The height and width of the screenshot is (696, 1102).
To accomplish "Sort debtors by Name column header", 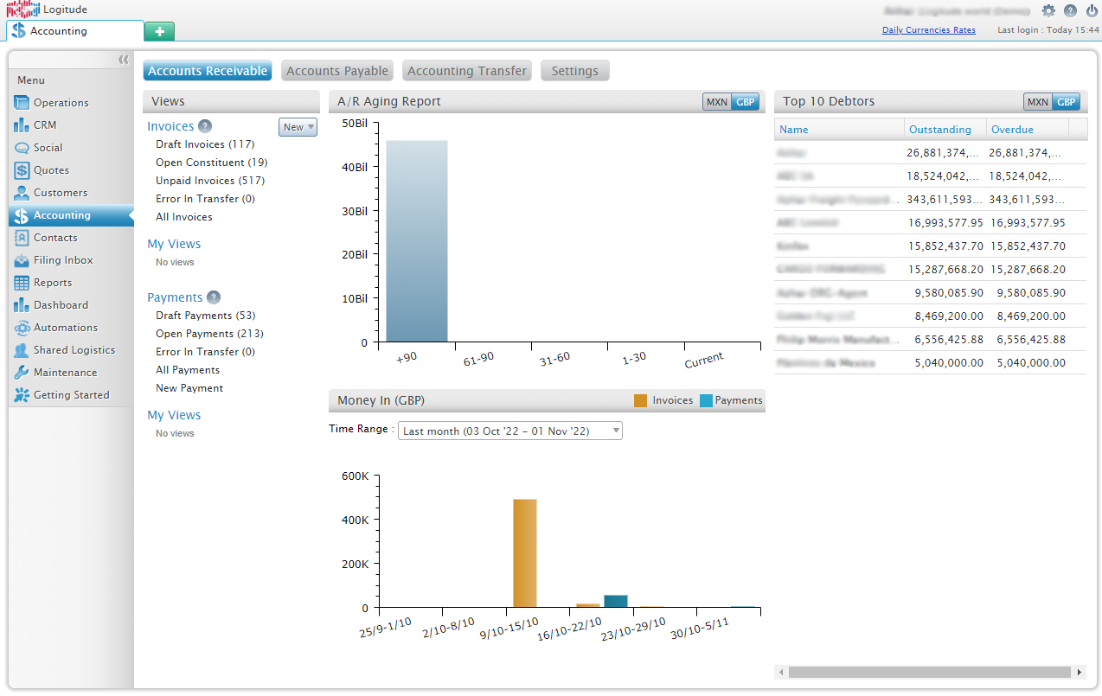I will tap(839, 129).
